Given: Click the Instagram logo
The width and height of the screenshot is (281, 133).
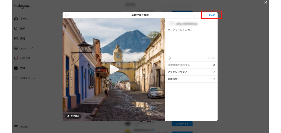Looking at the screenshot, I should click(x=22, y=6).
